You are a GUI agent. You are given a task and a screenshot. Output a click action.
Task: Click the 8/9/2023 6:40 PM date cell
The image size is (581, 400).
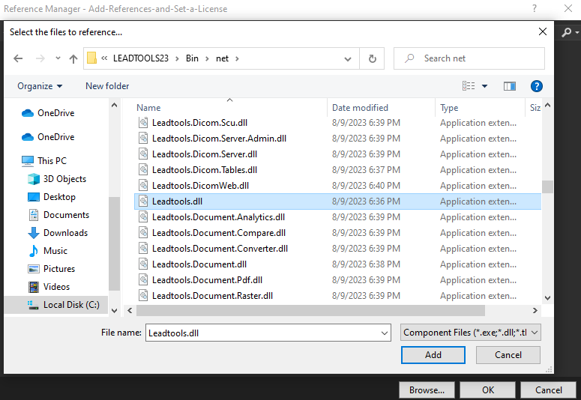pyautogui.click(x=366, y=186)
